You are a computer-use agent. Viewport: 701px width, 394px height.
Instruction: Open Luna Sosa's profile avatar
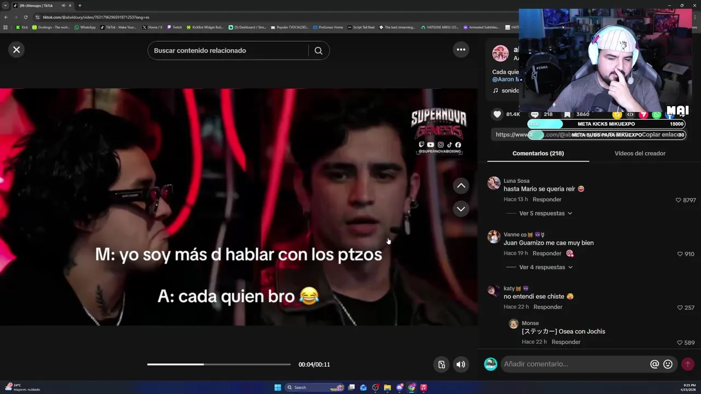point(494,183)
